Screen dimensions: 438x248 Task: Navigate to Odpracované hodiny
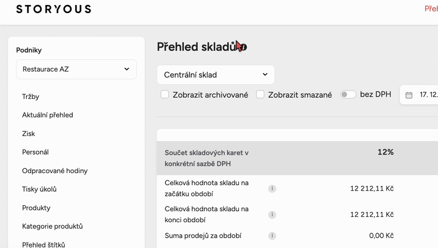click(x=55, y=170)
